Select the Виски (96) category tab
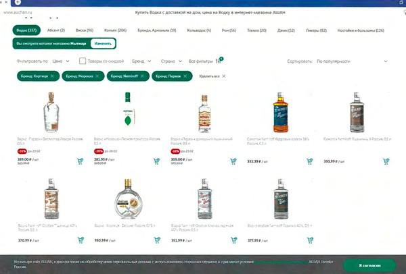Image resolution: width=406 pixels, height=274 pixels. point(85,30)
